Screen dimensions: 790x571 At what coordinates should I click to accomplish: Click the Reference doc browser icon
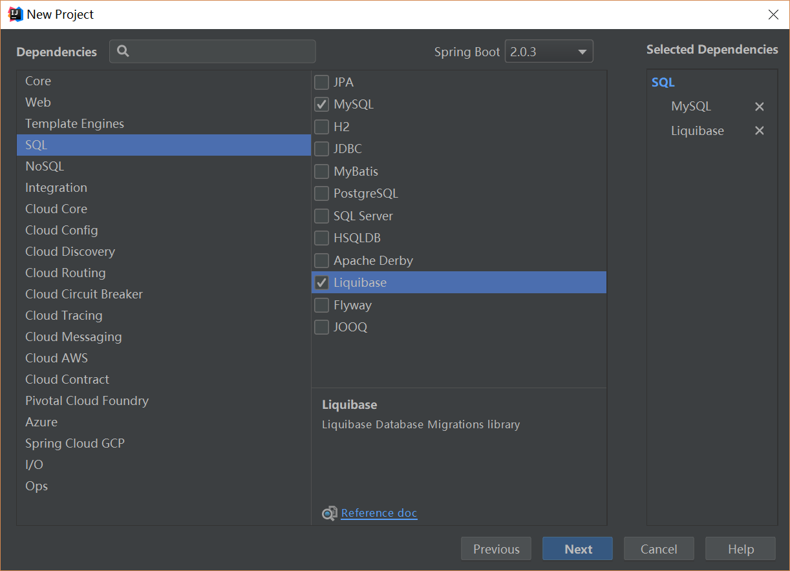point(330,514)
